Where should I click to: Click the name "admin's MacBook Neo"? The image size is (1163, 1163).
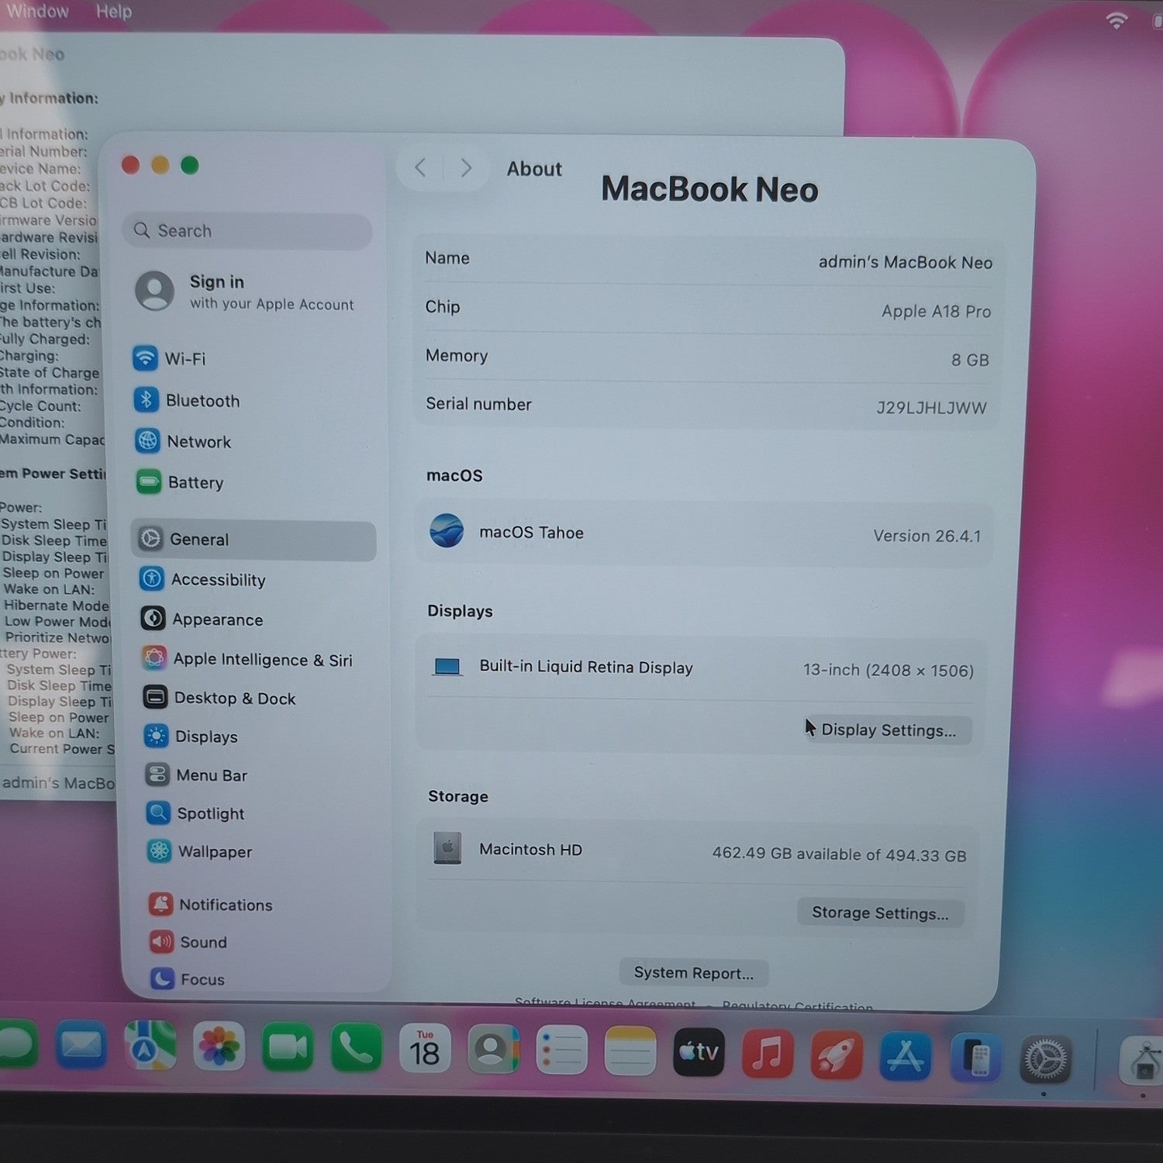(906, 262)
